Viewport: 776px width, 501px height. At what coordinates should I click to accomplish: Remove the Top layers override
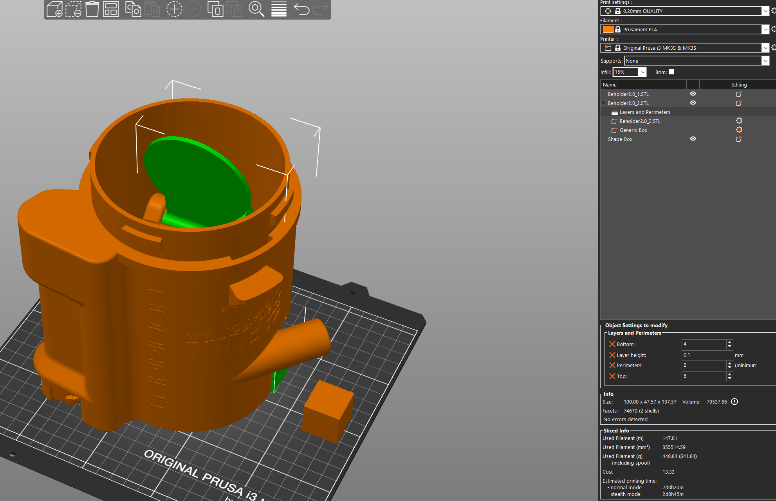pos(612,376)
